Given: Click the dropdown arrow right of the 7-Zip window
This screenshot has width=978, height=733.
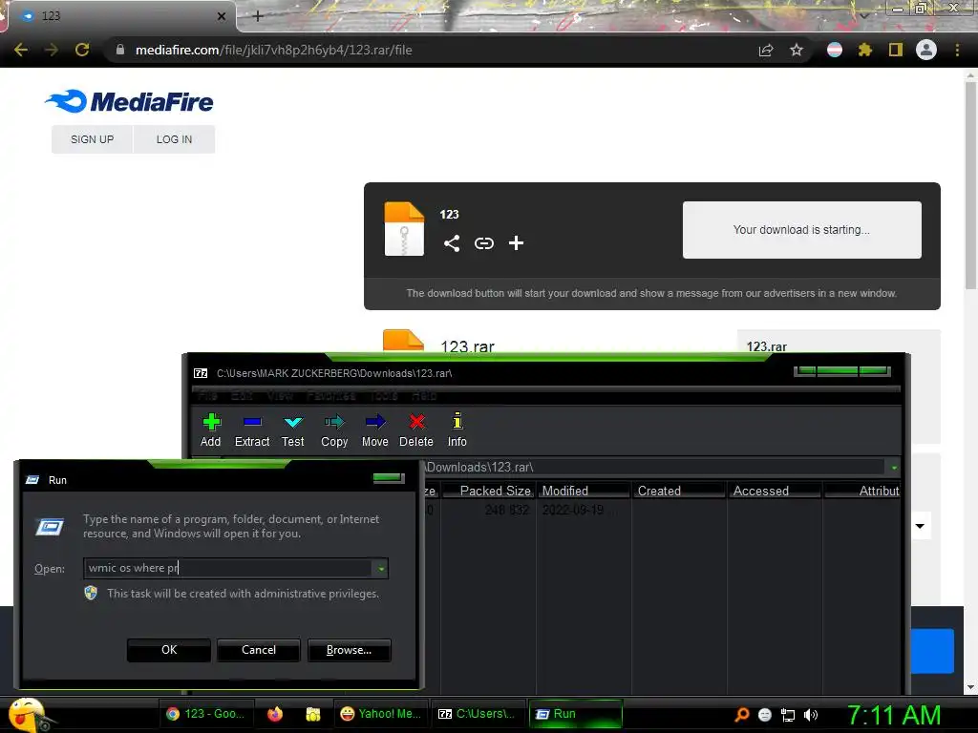Looking at the screenshot, I should tap(920, 526).
